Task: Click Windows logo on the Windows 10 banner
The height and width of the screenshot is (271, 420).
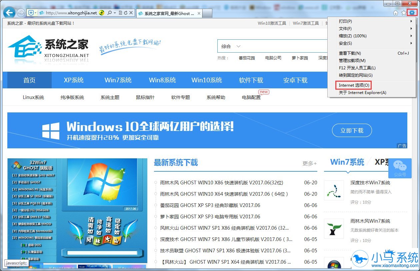Action: [51, 130]
